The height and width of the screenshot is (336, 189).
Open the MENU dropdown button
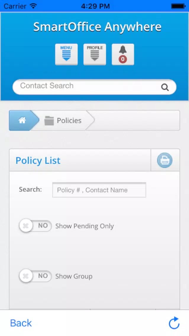(66, 54)
